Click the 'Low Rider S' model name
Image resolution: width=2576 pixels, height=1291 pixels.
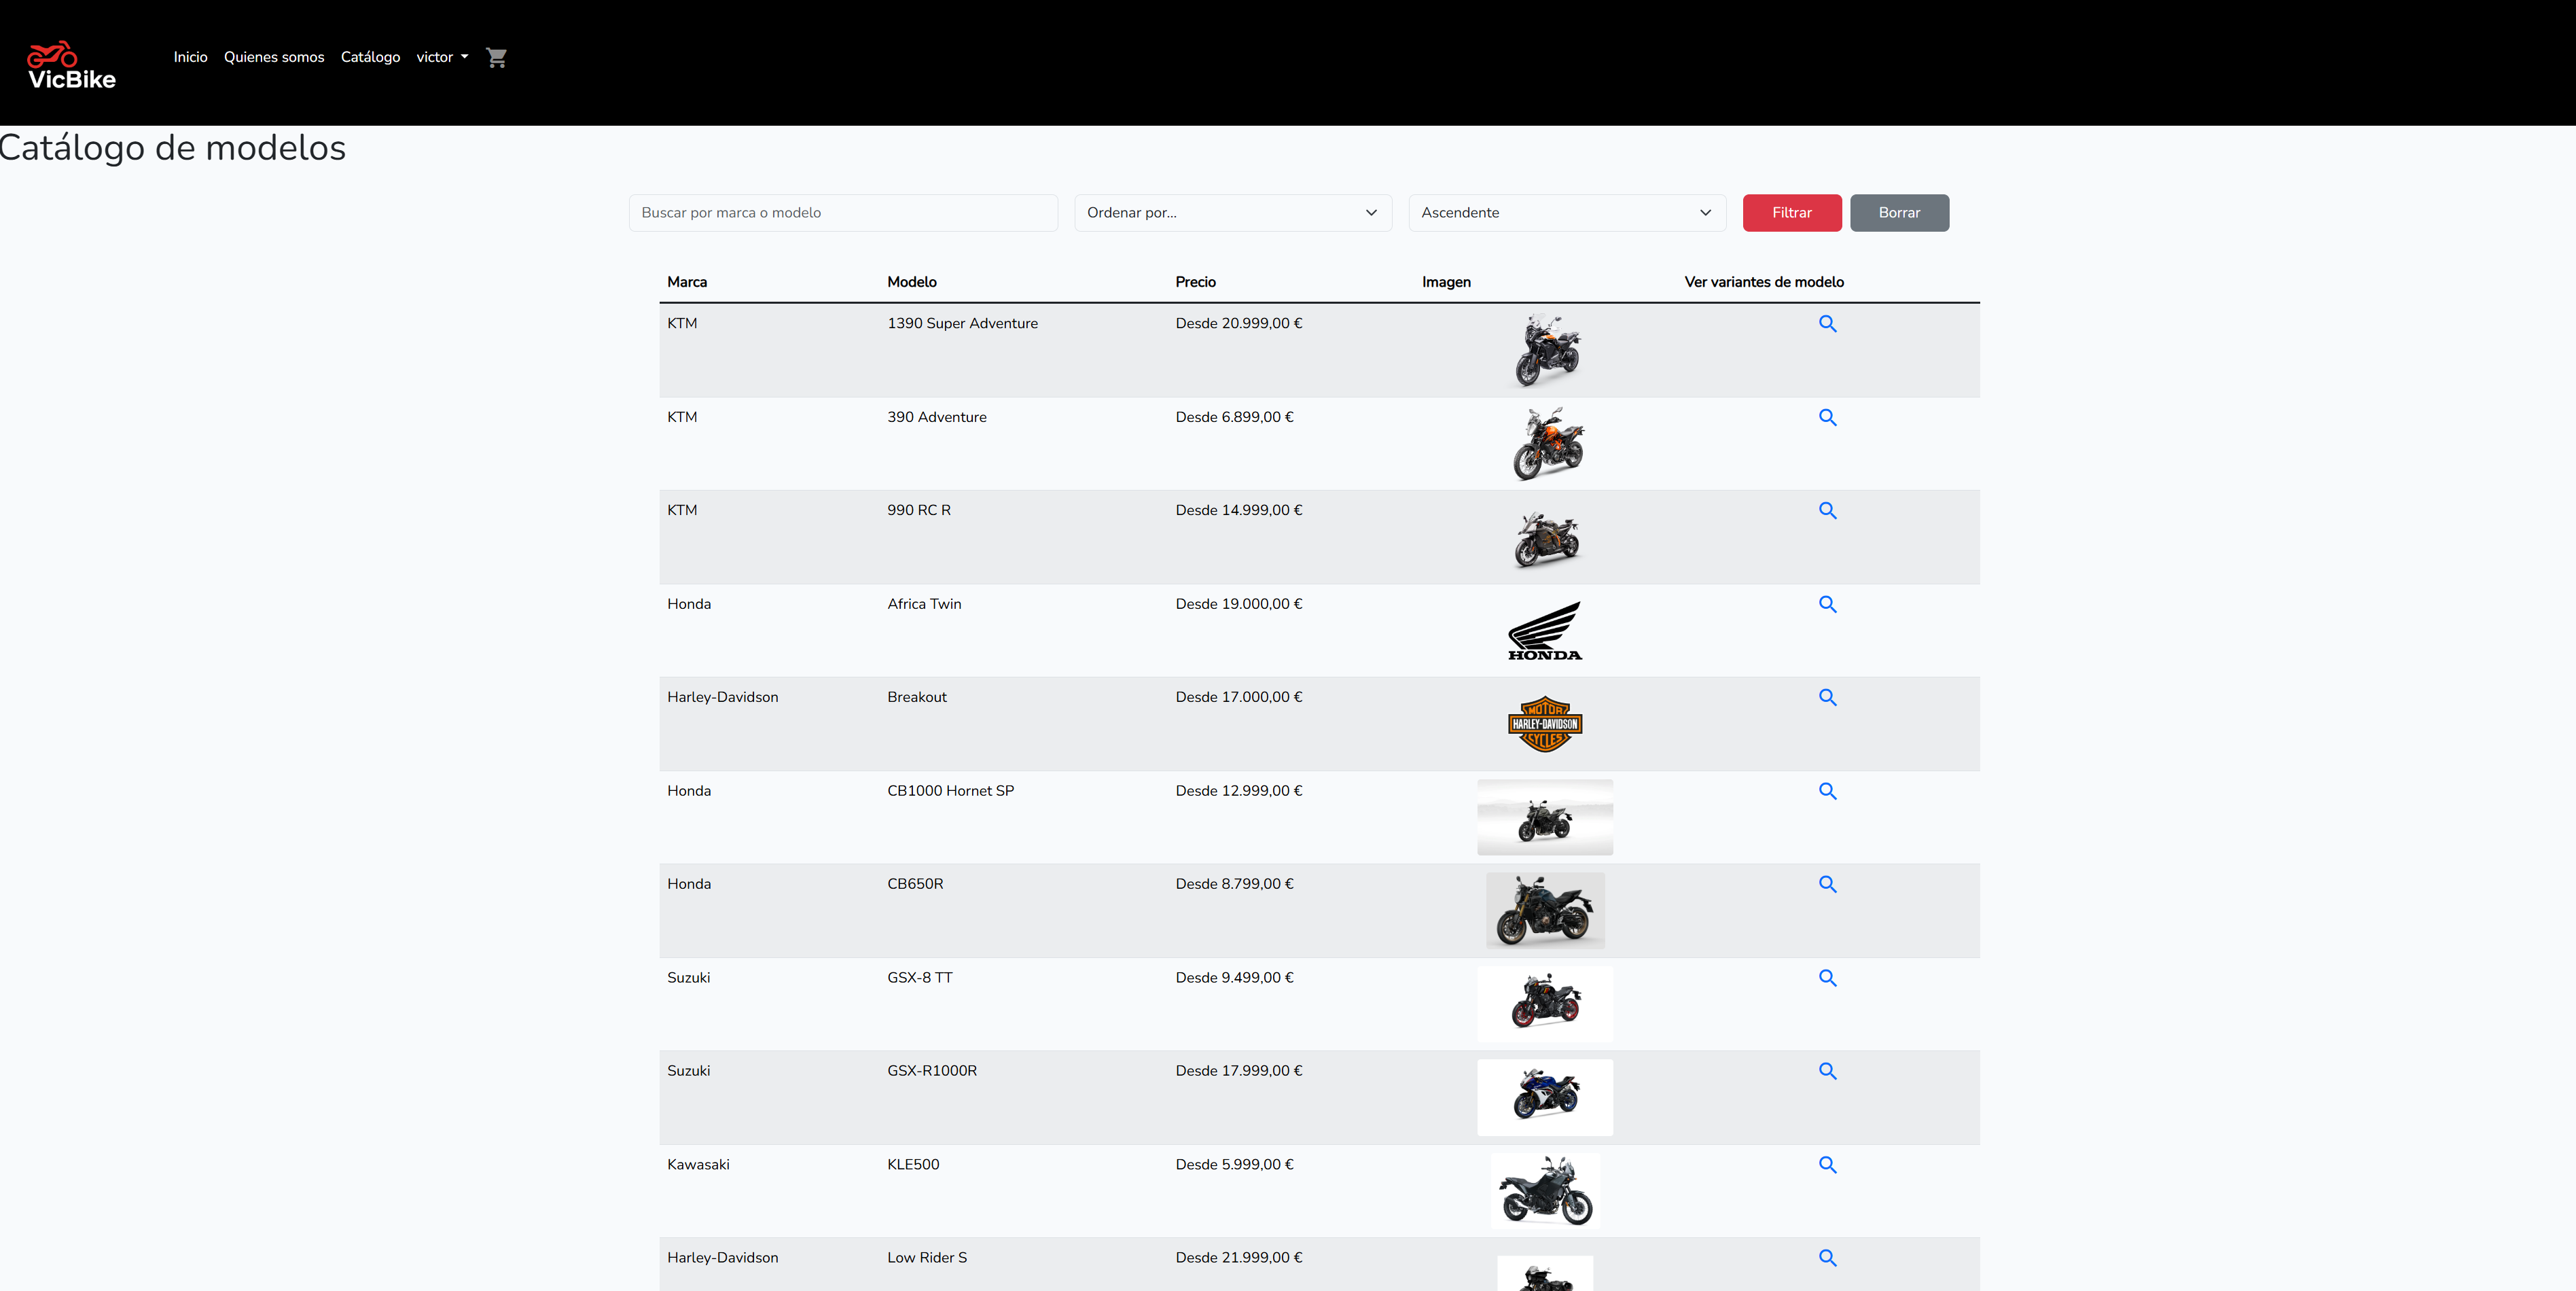[x=927, y=1258]
